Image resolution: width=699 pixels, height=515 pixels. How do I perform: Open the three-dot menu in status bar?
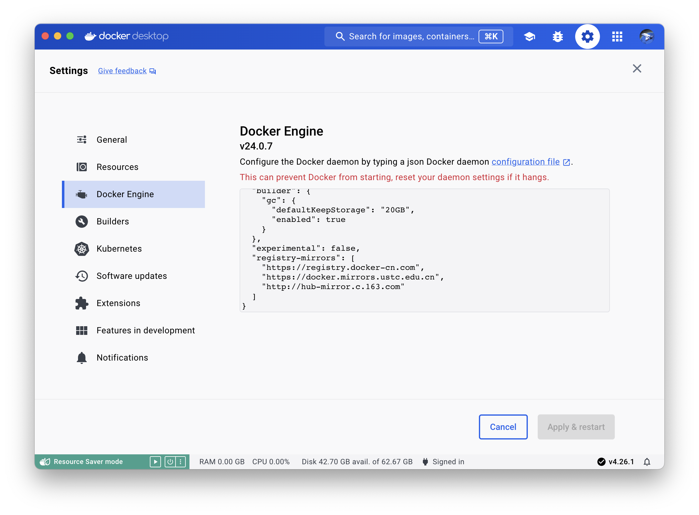pos(180,462)
